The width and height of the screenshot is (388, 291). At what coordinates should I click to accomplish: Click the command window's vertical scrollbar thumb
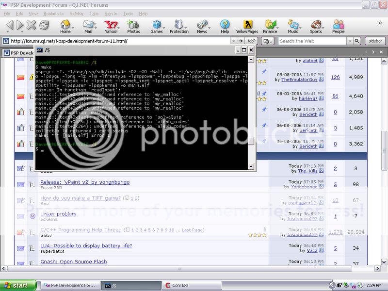tap(251, 141)
